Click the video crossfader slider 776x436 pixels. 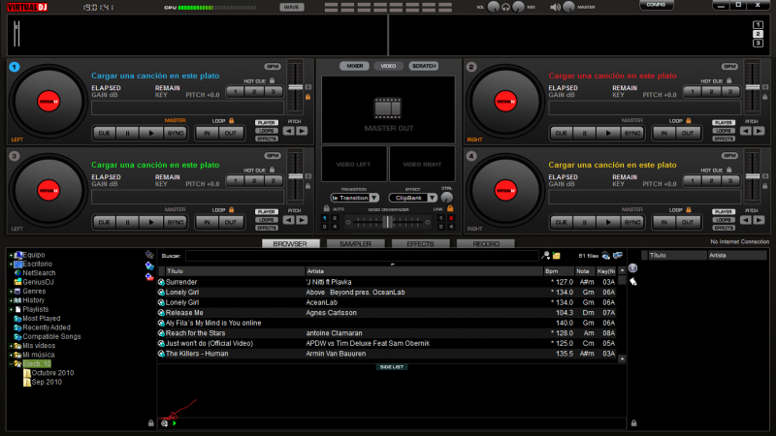pos(388,221)
